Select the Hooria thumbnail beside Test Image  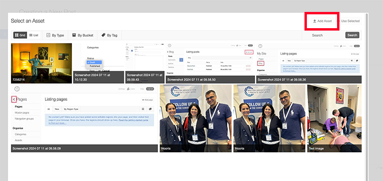pyautogui.click(x=270, y=118)
